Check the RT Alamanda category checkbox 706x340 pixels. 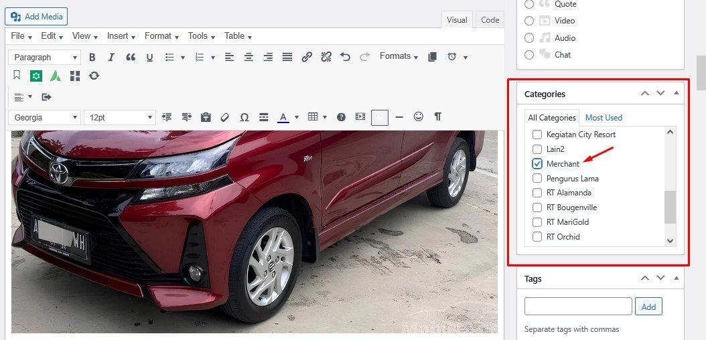tap(537, 193)
